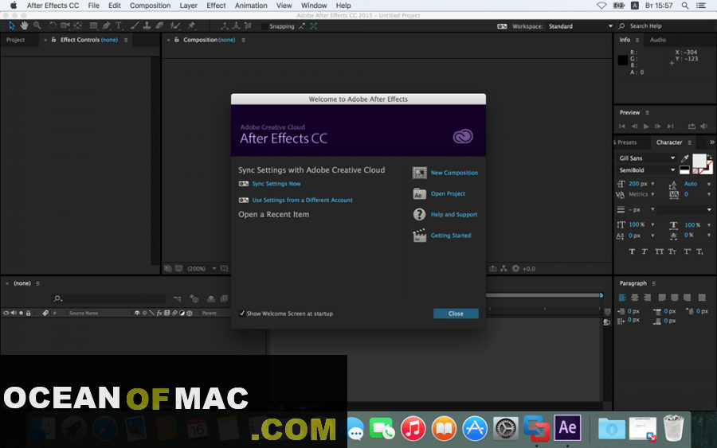The image size is (717, 448).
Task: Open the Workspace Standard dropdown
Action: pyautogui.click(x=580, y=26)
